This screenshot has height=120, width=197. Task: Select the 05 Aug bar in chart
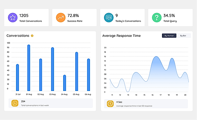coord(77,71)
